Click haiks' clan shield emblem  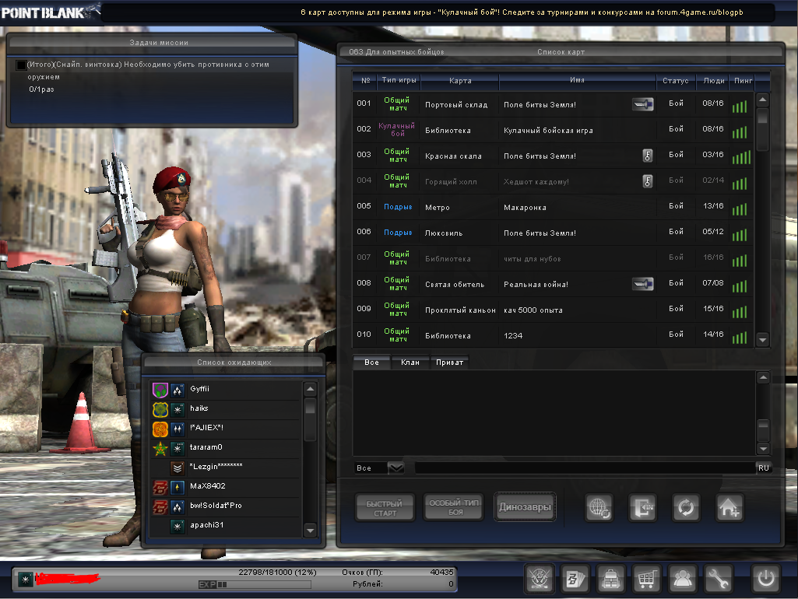(160, 409)
